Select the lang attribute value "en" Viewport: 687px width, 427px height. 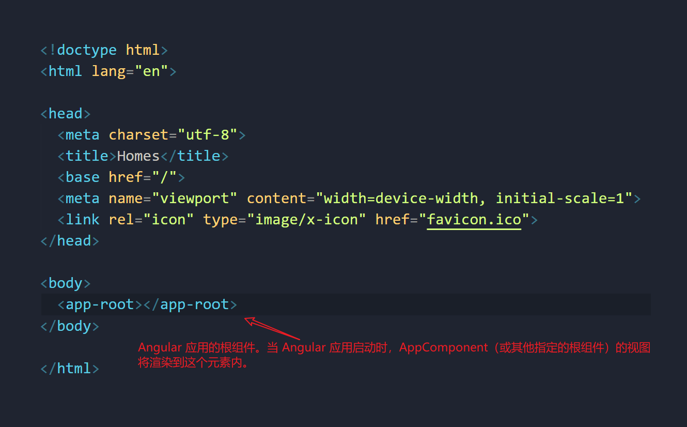point(151,71)
